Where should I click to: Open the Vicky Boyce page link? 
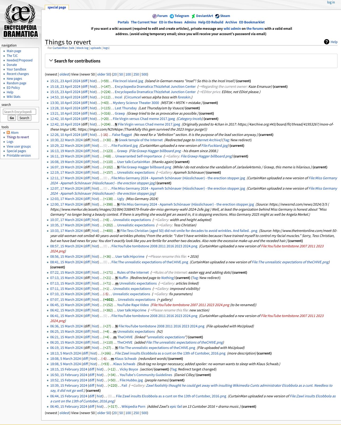pos(129,369)
